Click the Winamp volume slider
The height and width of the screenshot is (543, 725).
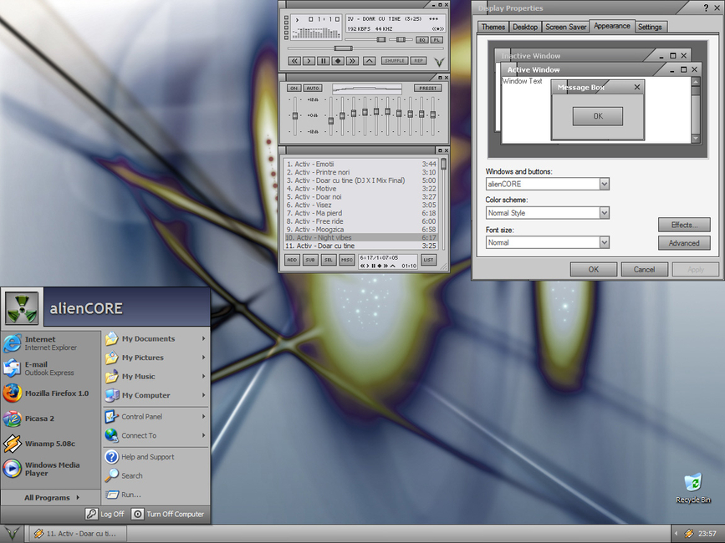tap(380, 39)
